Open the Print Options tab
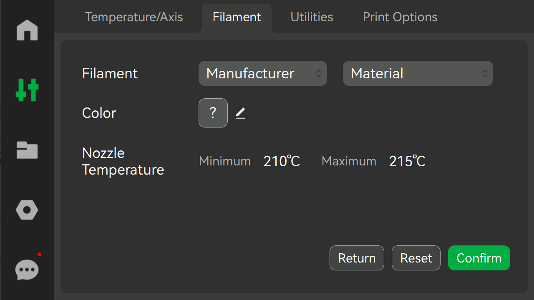Viewport: 534px width, 300px height. (x=400, y=17)
